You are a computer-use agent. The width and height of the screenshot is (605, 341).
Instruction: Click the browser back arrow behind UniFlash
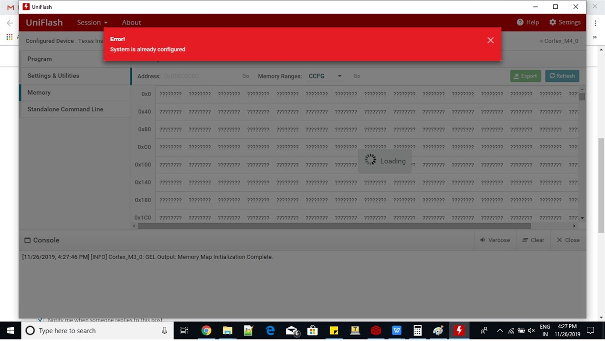pyautogui.click(x=9, y=23)
